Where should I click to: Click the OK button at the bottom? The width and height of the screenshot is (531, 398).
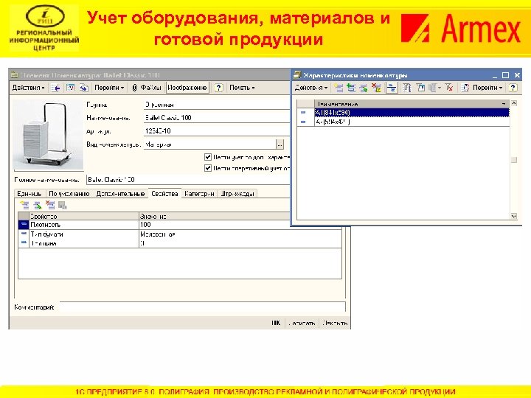[x=276, y=323]
